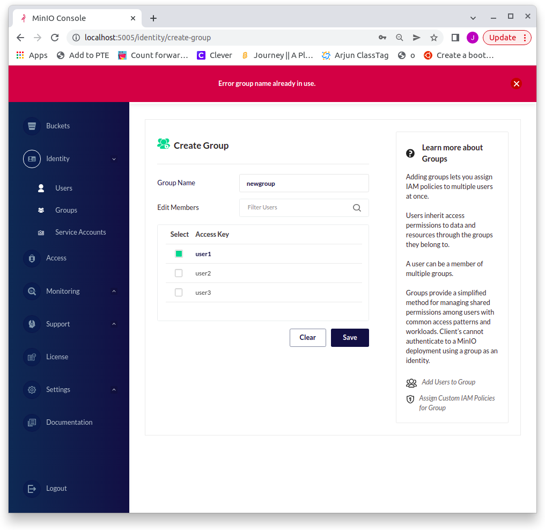Click the green Create Group icon
Screen dimensions: 545x530
click(x=164, y=144)
